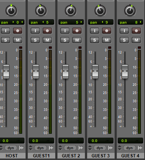Click the GUEST 3 pan knob

coord(100,11)
